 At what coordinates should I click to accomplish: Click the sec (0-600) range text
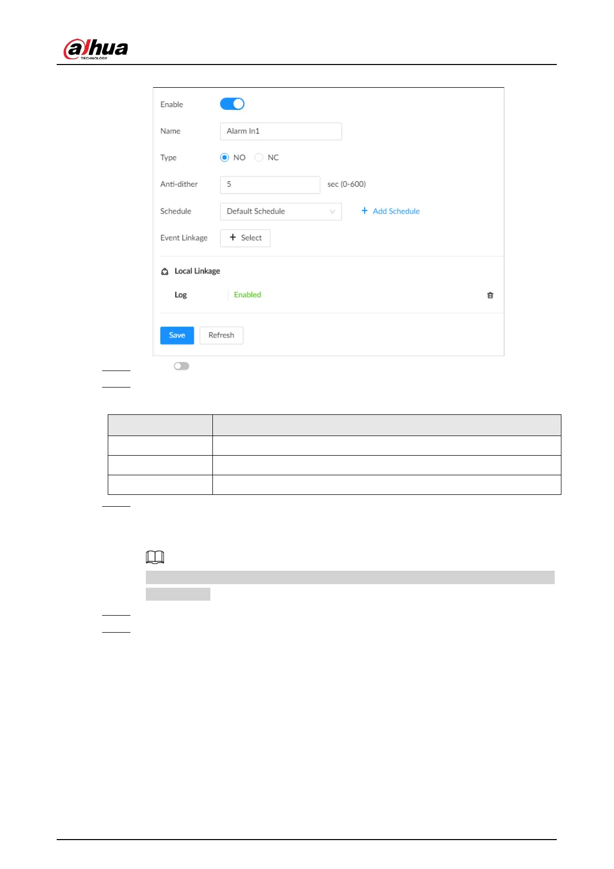(x=346, y=184)
